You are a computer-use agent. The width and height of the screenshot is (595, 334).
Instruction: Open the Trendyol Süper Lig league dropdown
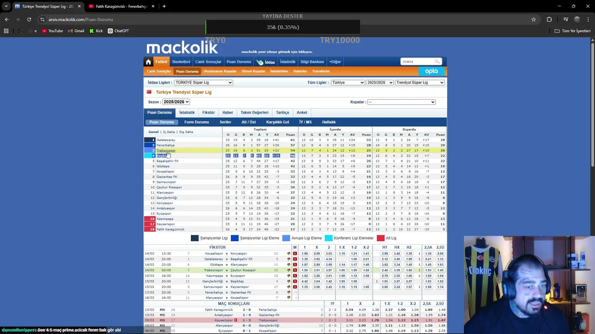[420, 83]
